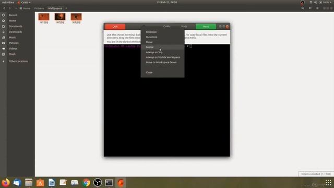Launch LibreOffice Writer from the dock
334x188 pixels.
coord(52,183)
